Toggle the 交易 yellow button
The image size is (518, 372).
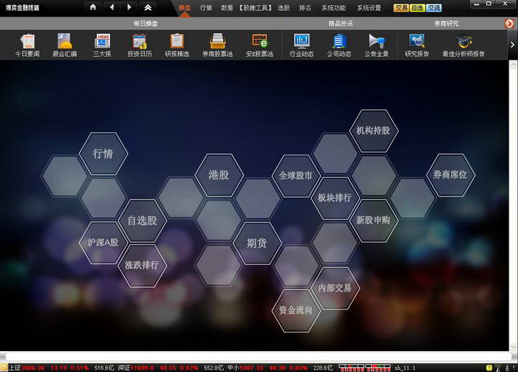pos(401,8)
